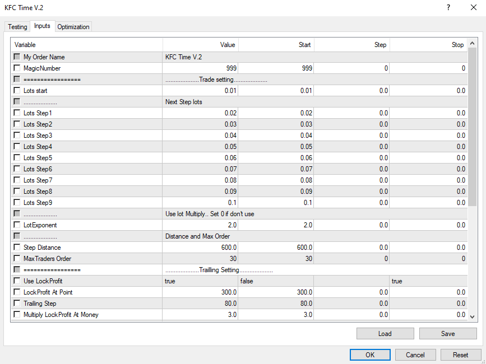The width and height of the screenshot is (486, 364).
Task: Edit Multiply LockProfit At Money value 3.0
Action: pos(200,315)
